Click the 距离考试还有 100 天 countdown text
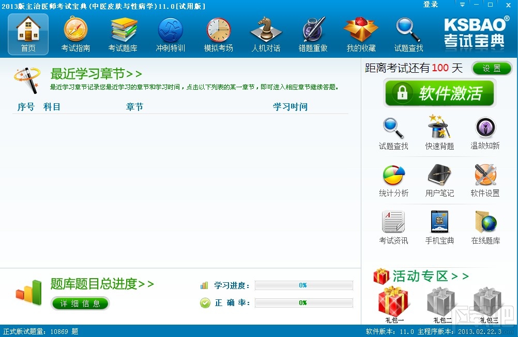Viewport: 518px width, 337px height. tap(414, 68)
